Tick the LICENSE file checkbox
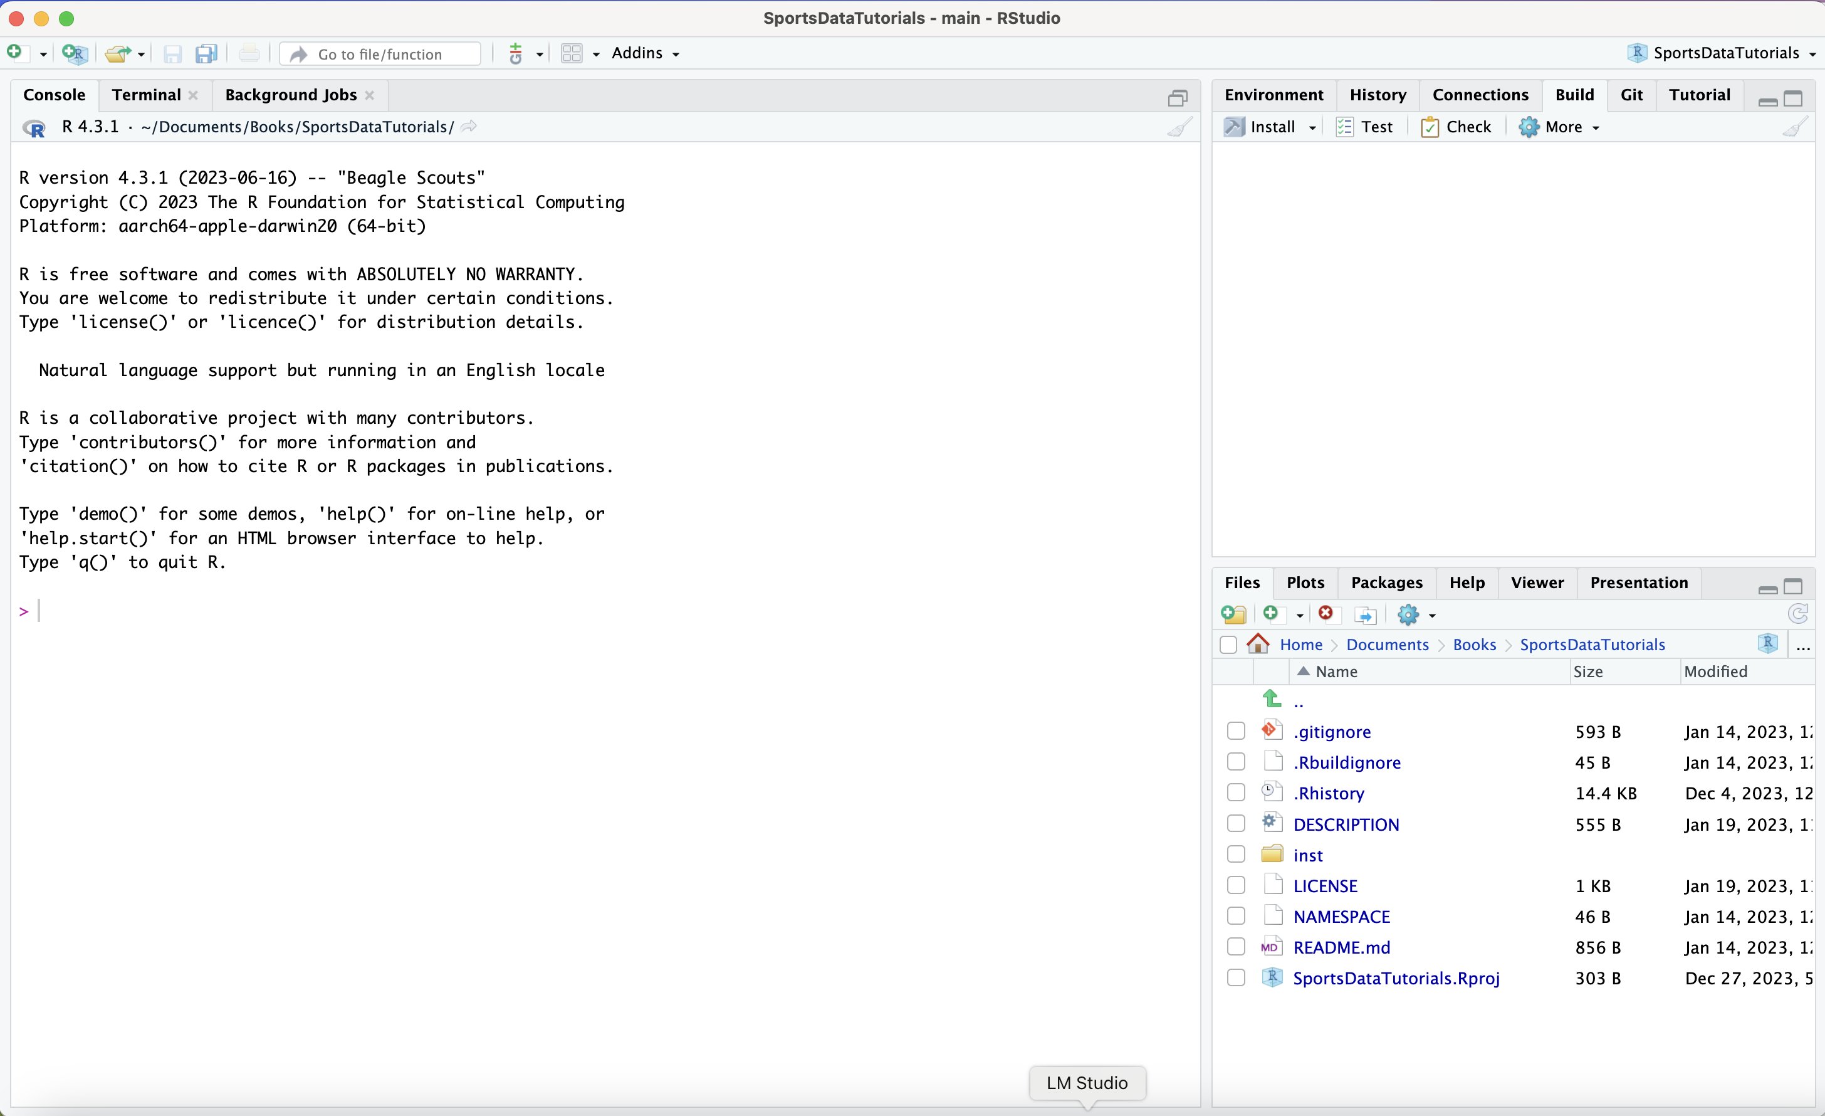The width and height of the screenshot is (1825, 1116). click(x=1235, y=885)
